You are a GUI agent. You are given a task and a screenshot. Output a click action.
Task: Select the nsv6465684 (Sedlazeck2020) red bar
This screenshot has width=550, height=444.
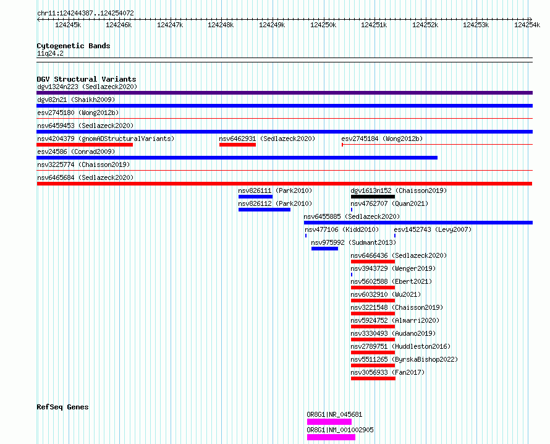(284, 184)
